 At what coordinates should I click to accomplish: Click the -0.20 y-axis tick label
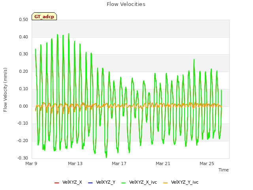tap(23, 141)
